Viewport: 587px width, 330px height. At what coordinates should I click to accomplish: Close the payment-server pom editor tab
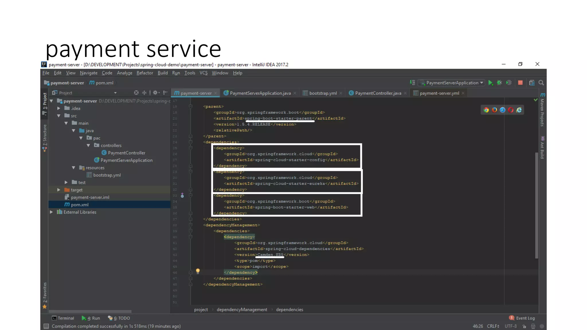215,93
